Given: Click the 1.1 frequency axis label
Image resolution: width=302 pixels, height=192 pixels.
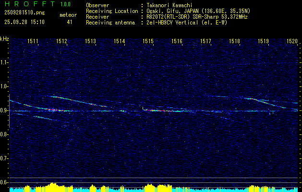Looking at the screenshot, I should [4, 62].
